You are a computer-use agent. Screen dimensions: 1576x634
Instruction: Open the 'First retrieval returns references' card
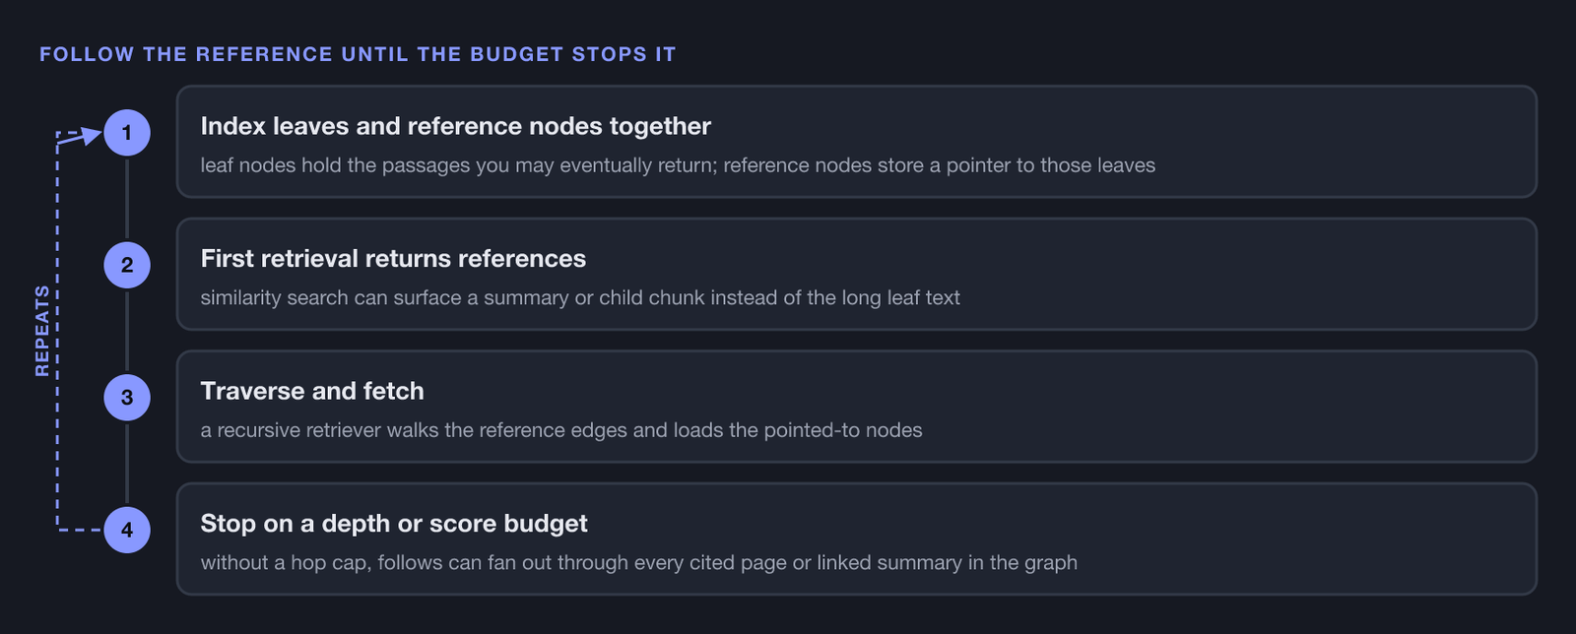click(x=856, y=274)
